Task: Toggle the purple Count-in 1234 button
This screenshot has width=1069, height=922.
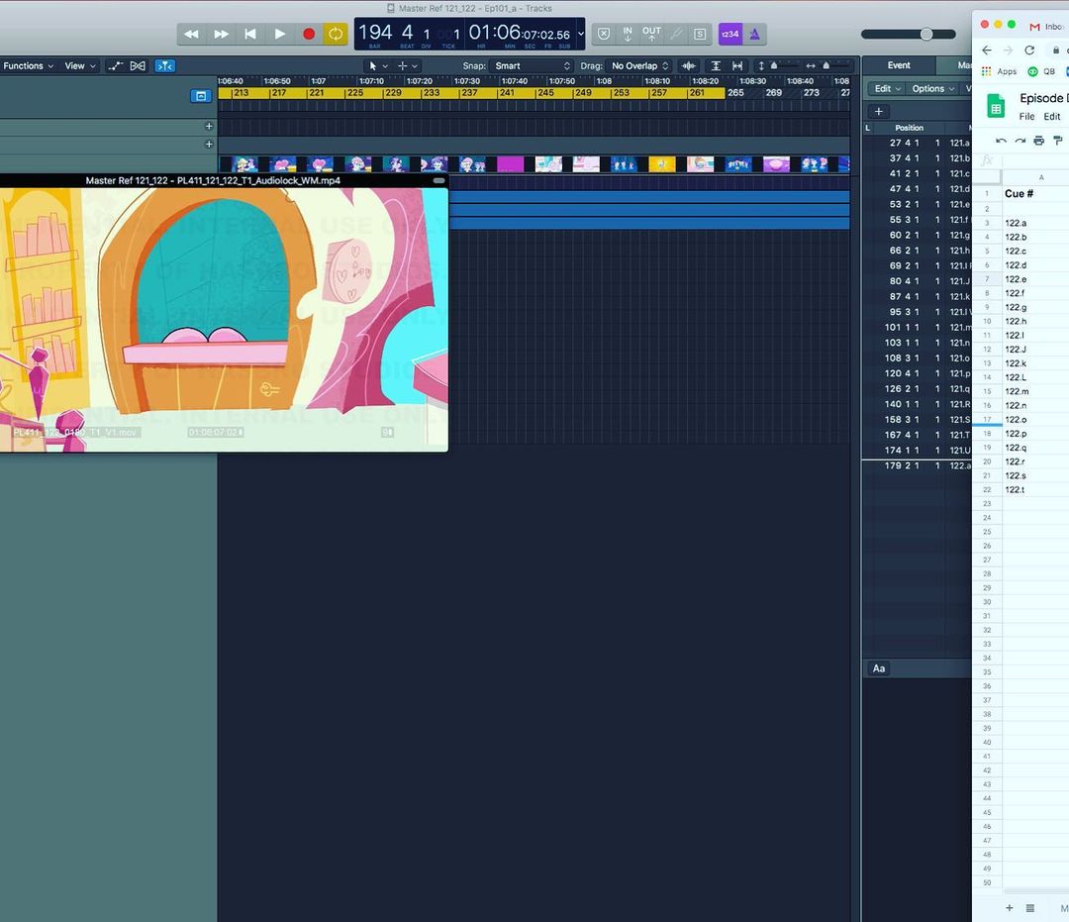Action: click(730, 34)
